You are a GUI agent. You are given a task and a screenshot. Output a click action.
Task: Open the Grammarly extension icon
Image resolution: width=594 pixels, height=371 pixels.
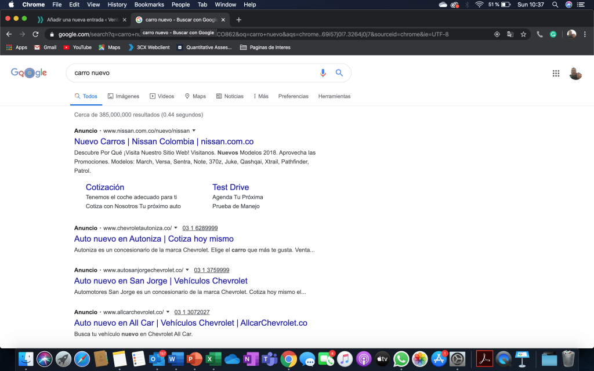(x=553, y=34)
